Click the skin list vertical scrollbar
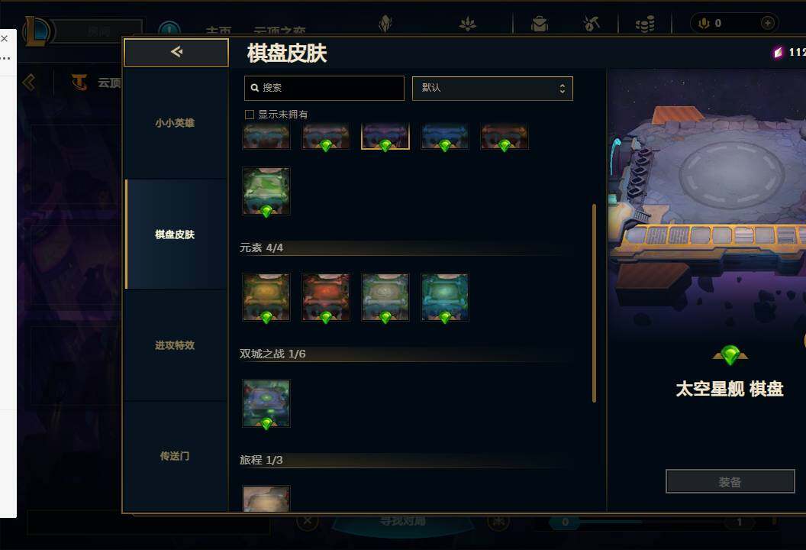Viewport: 806px width, 550px height. (595, 303)
